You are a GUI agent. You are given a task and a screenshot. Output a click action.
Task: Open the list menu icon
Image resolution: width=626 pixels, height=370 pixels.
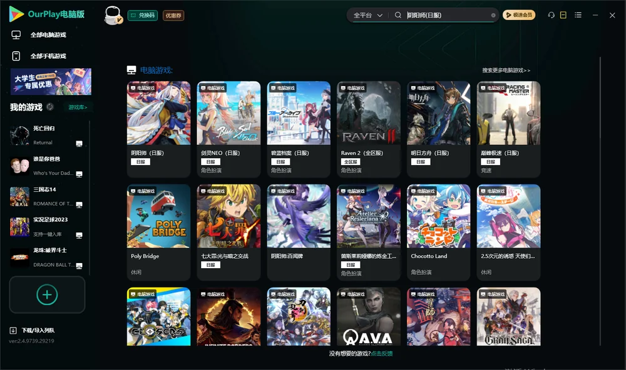click(578, 15)
